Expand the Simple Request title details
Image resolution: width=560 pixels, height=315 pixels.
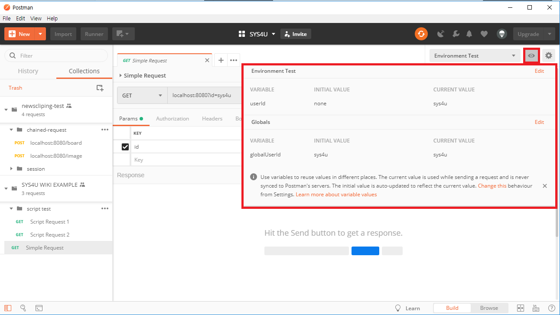(121, 75)
